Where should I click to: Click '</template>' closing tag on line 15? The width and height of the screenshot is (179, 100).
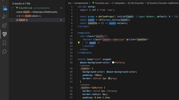84,52
